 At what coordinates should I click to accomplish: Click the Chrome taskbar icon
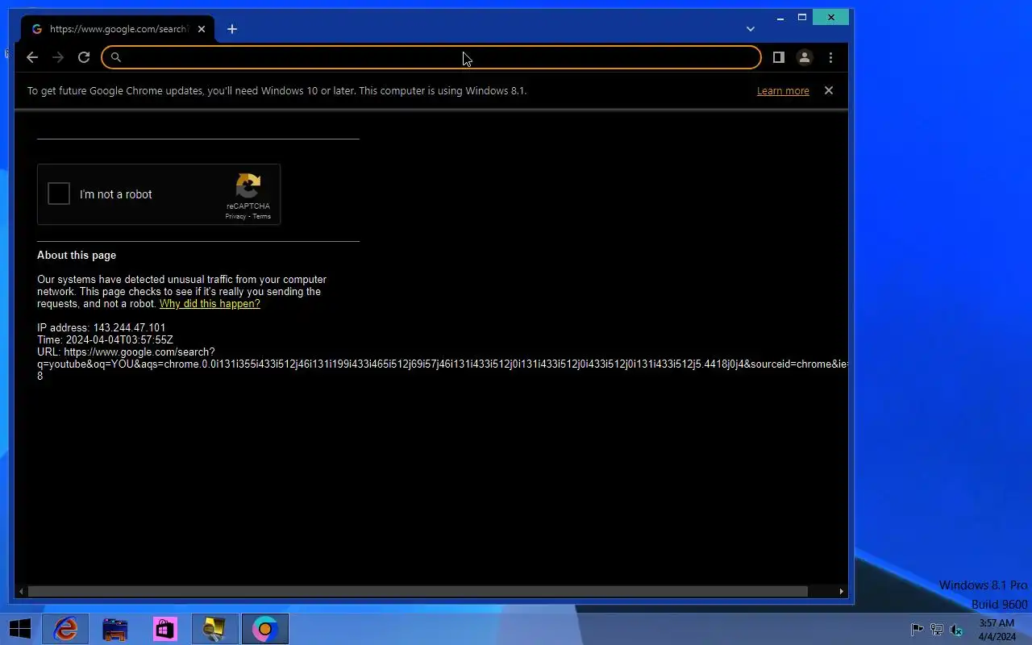point(265,629)
